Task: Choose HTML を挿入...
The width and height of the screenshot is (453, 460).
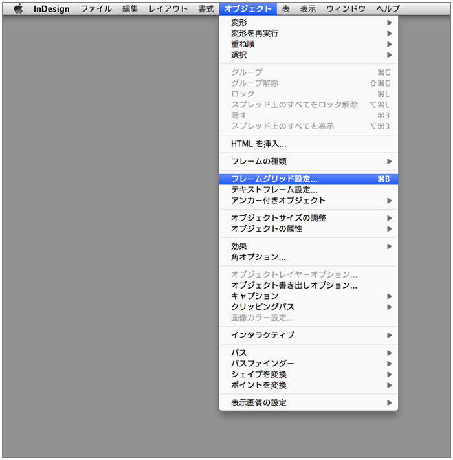Action: (x=309, y=144)
